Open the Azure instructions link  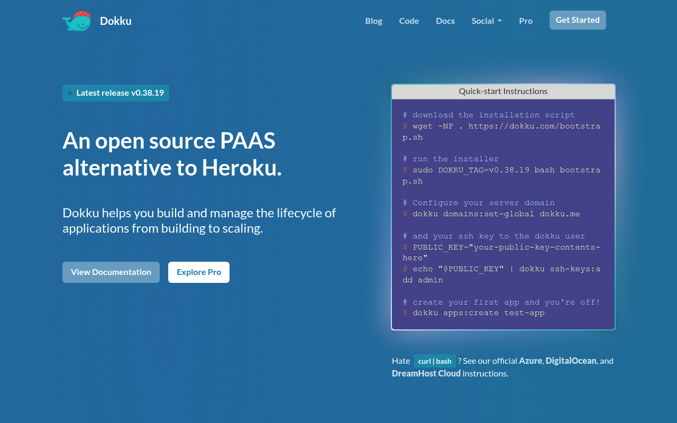530,361
